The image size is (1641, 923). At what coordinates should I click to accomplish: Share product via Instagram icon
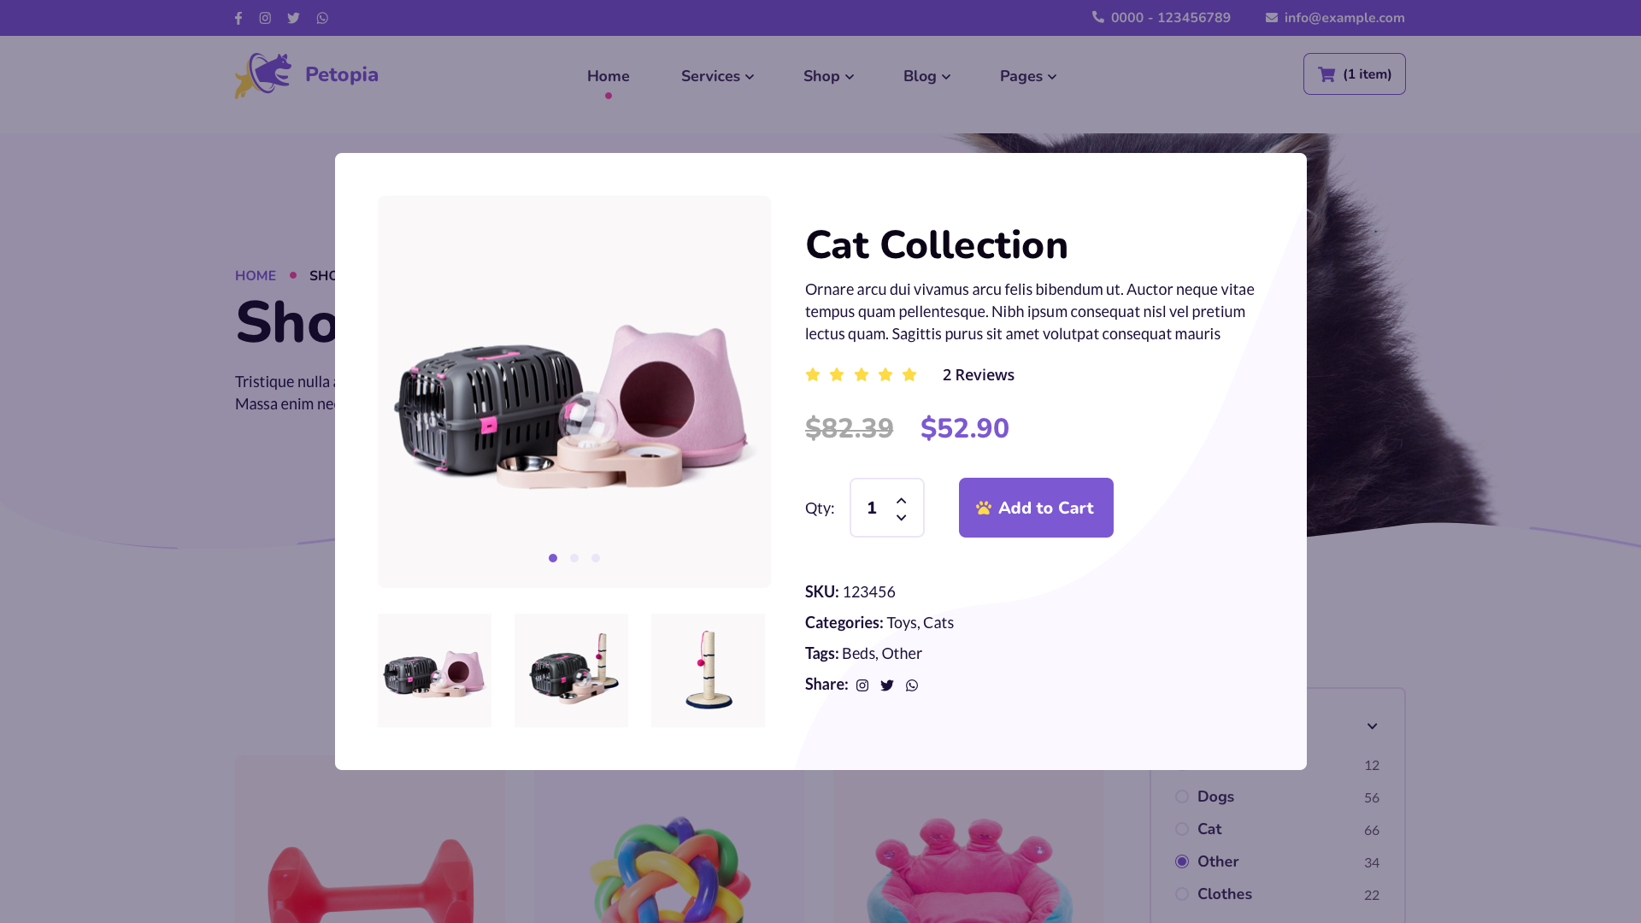point(862,685)
